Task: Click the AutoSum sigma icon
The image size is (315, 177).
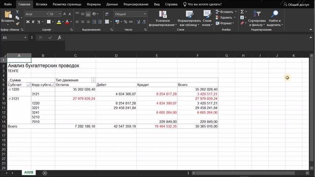Action: pos(242,12)
